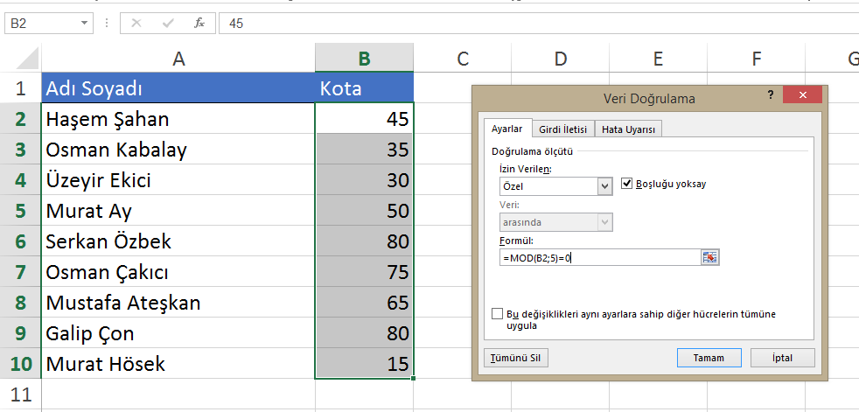The width and height of the screenshot is (859, 412).
Task: Enable apply changes to all other cells checkbox
Action: pyautogui.click(x=498, y=313)
